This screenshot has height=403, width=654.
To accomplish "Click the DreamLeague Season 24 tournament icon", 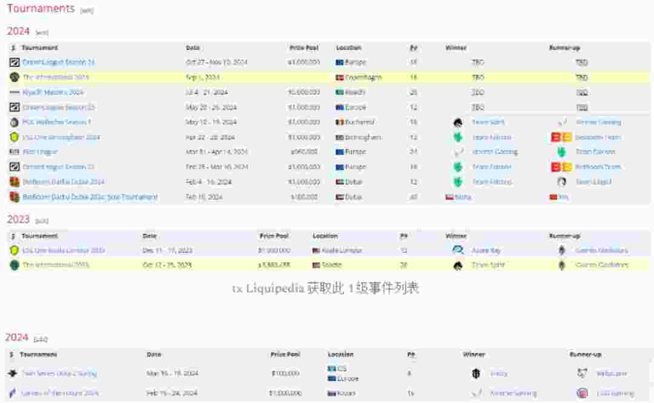I will coord(14,62).
